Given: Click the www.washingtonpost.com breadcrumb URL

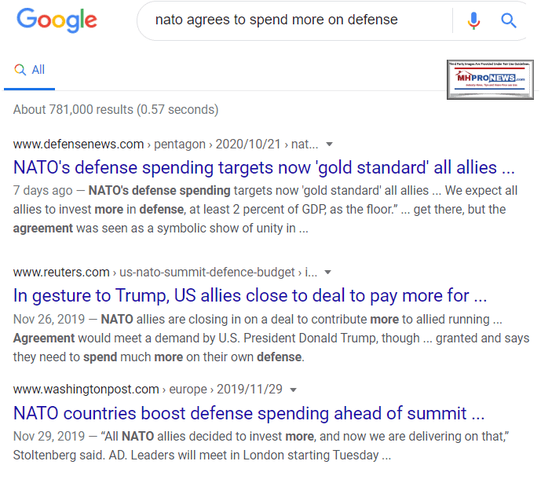Looking at the screenshot, I should point(85,390).
